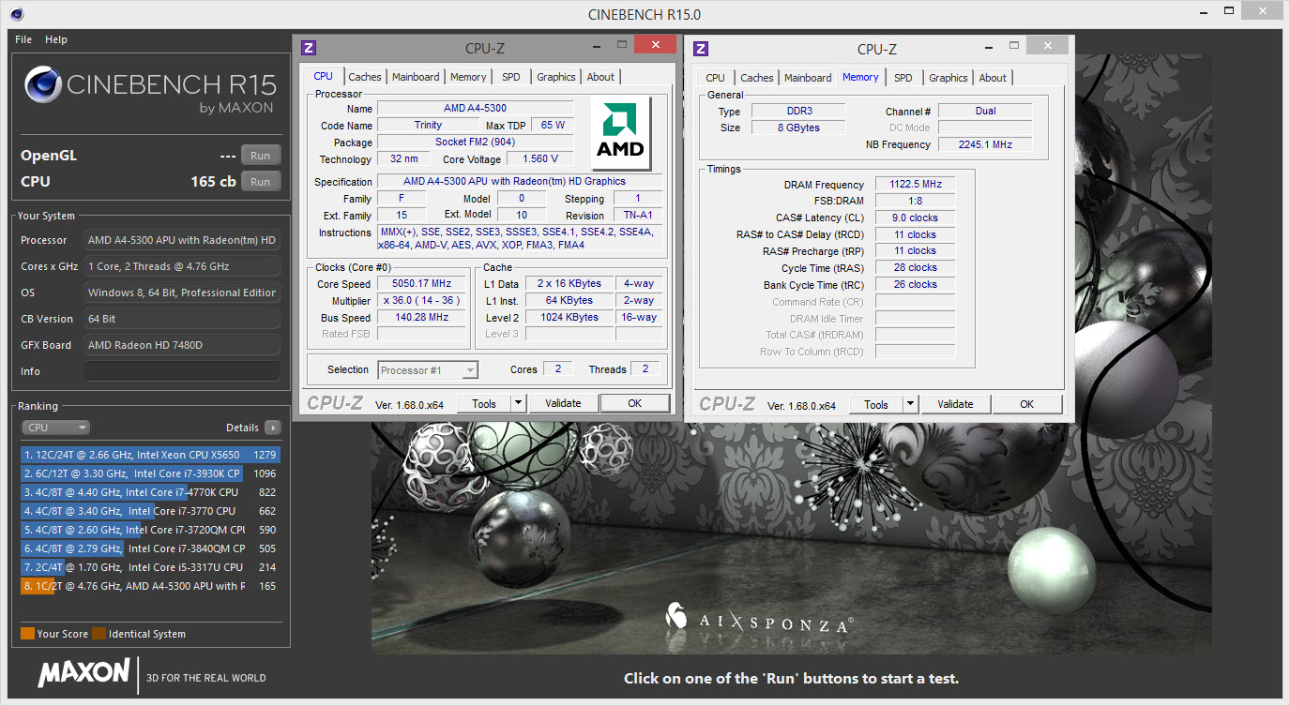The height and width of the screenshot is (706, 1290).
Task: Switch to CPU tab in right CPU-Z
Action: coord(715,78)
